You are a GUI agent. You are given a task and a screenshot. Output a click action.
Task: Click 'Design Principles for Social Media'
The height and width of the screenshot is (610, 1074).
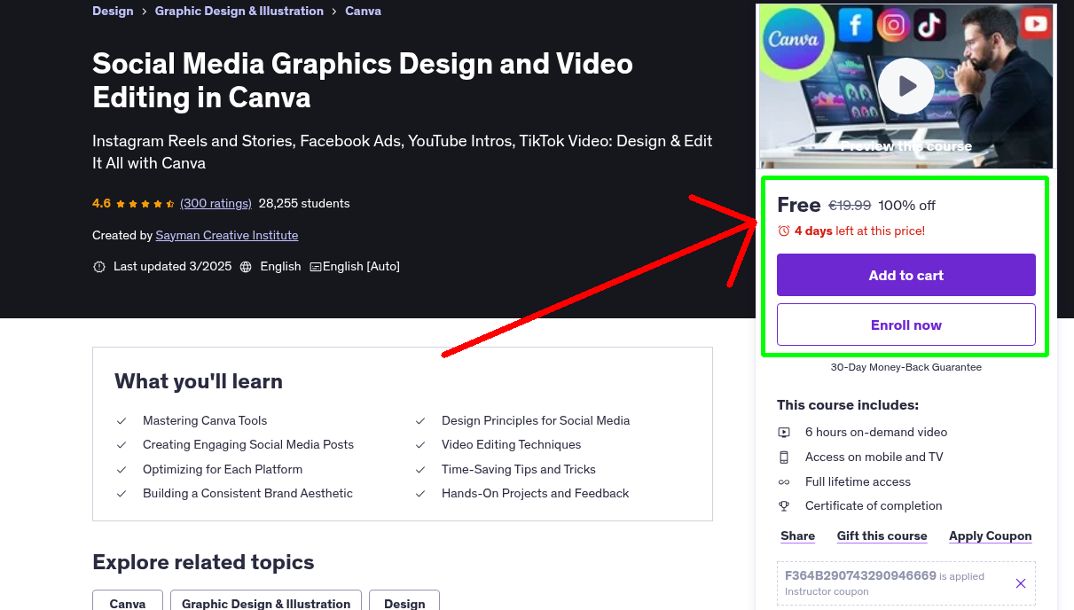[x=536, y=420]
